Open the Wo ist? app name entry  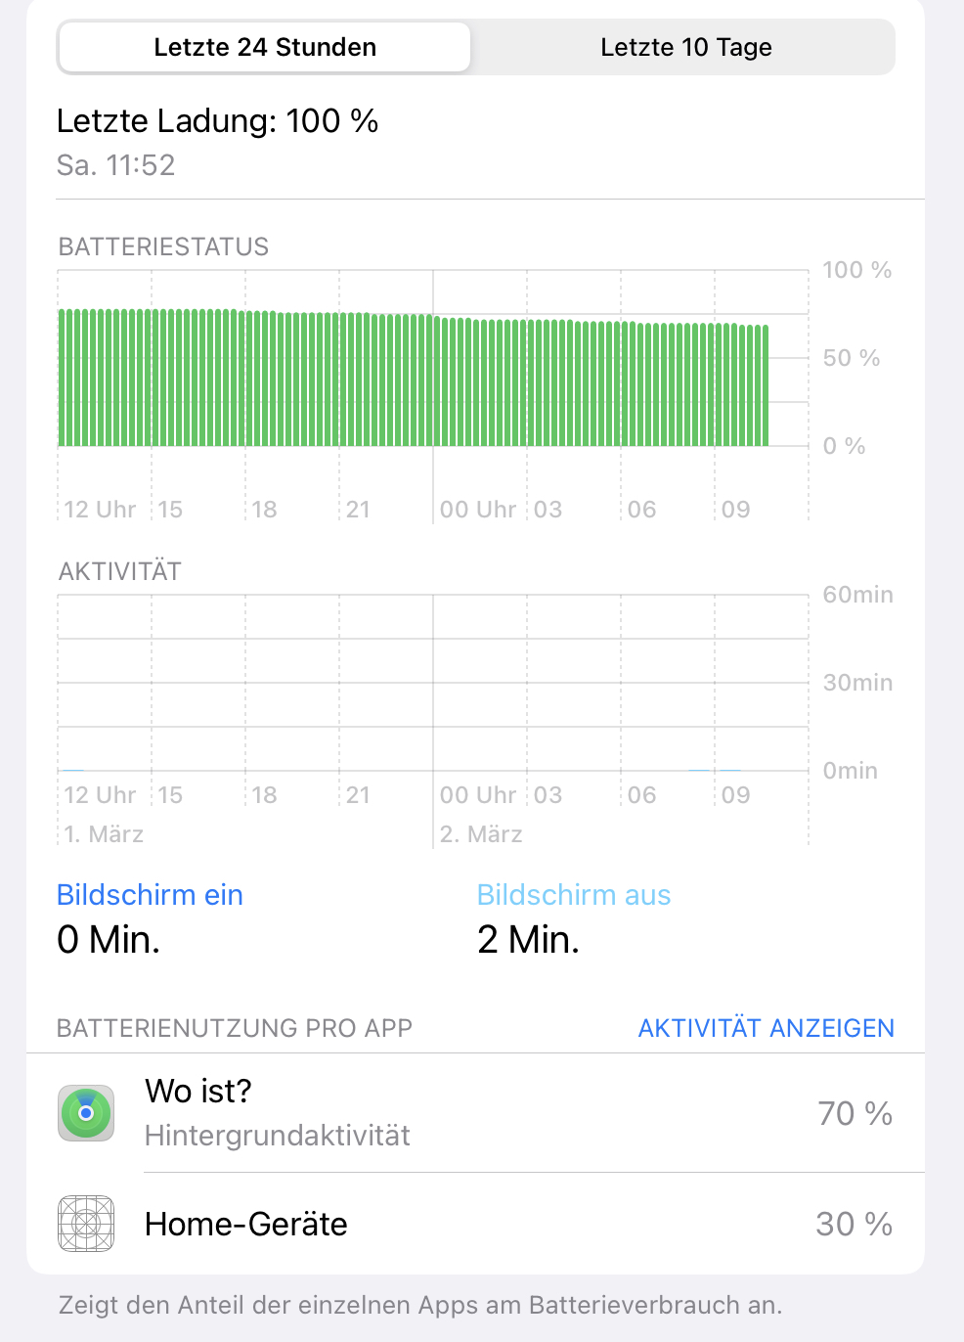[198, 1092]
